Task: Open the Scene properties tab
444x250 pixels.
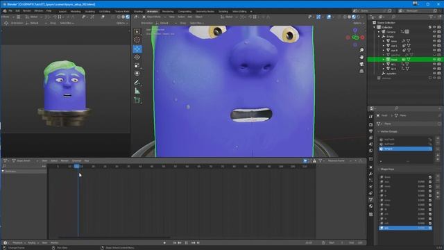Action: click(x=371, y=144)
